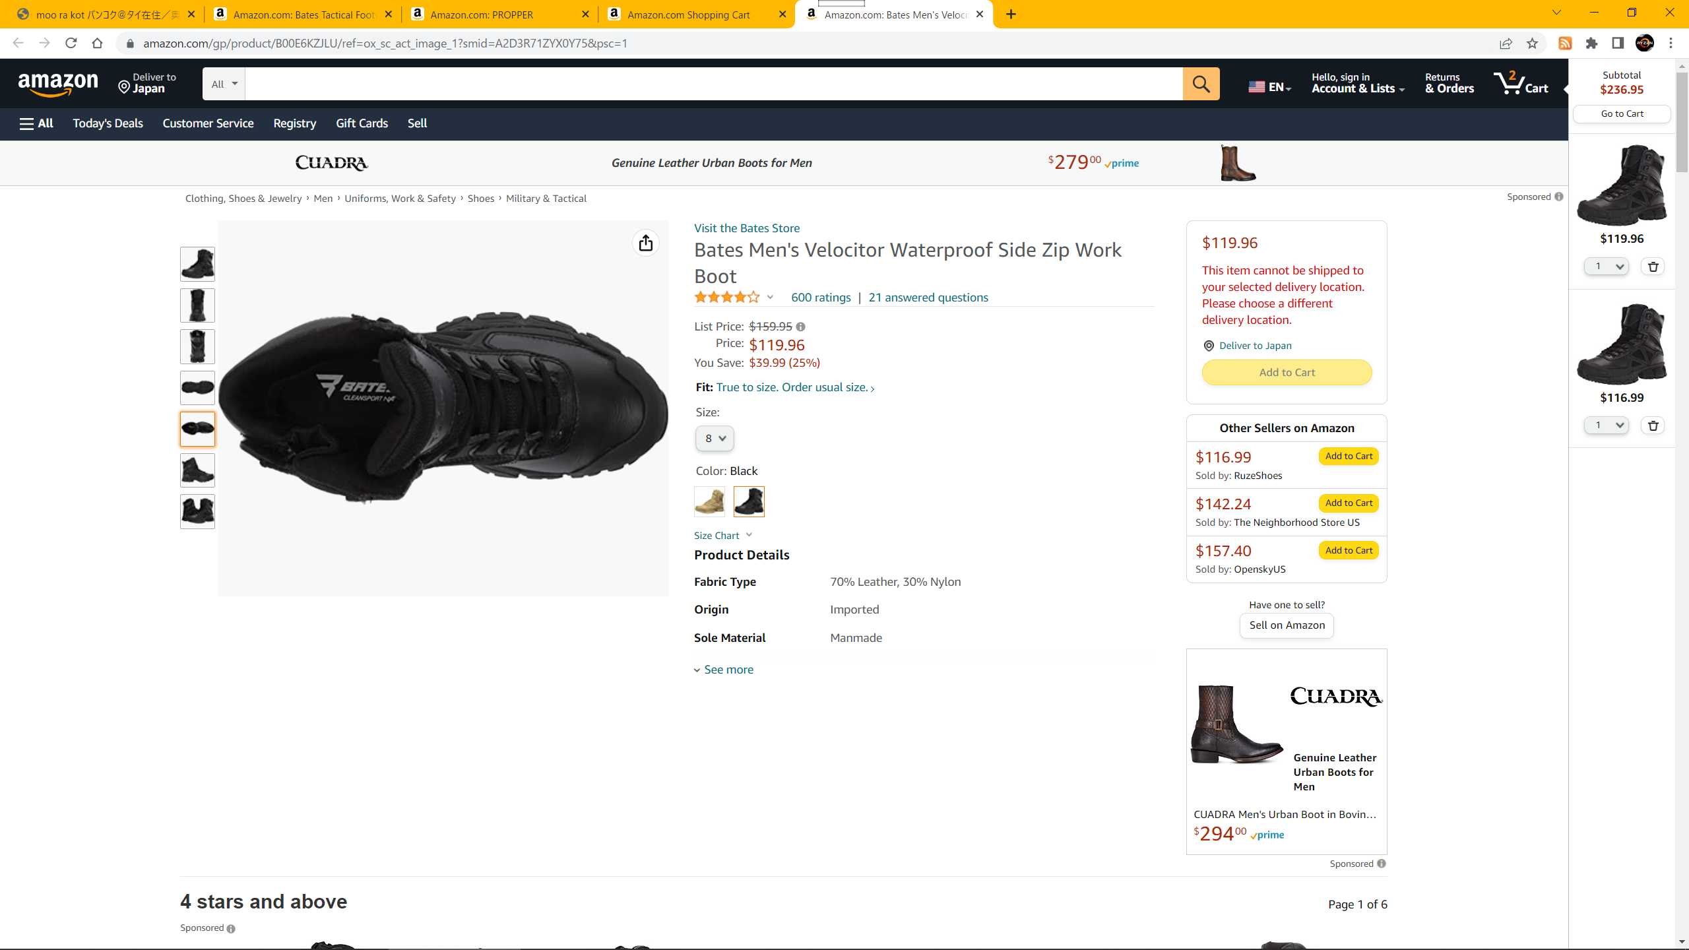Expand Account & Lists dropdown
The height and width of the screenshot is (950, 1689).
point(1358,84)
